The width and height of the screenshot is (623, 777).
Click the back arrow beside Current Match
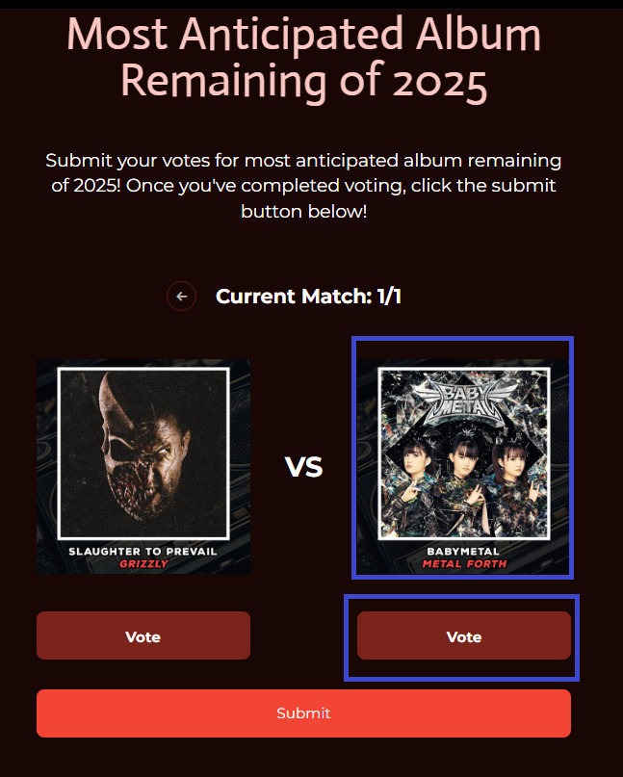181,297
